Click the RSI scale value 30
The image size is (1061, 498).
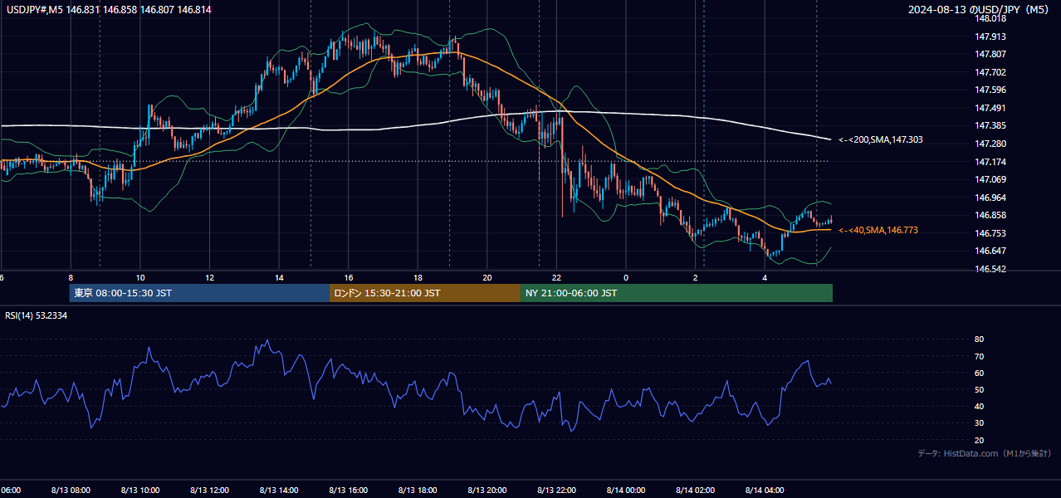point(979,423)
